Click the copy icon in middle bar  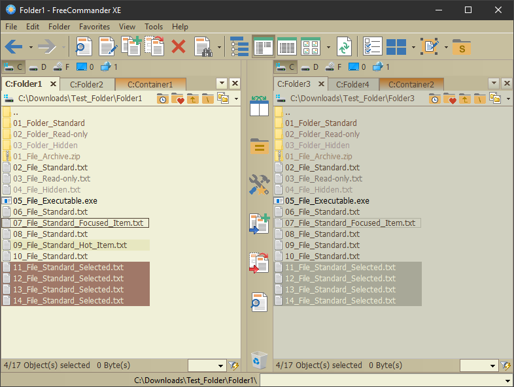(260, 223)
